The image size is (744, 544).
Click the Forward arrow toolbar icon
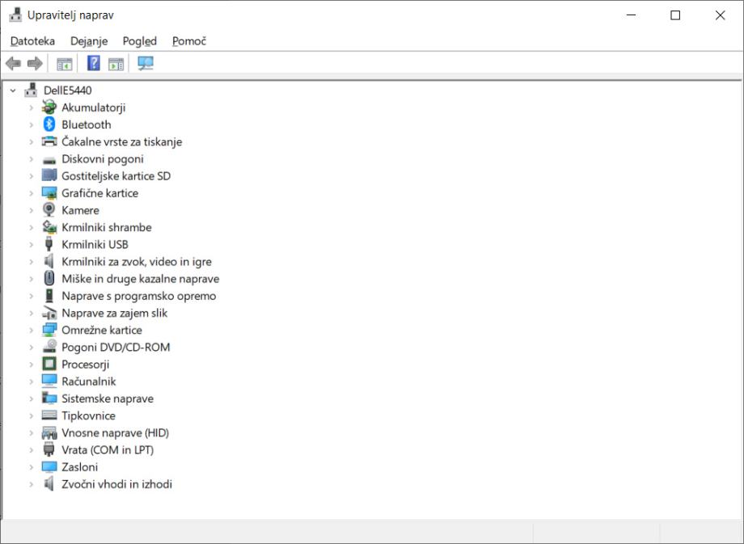[35, 63]
